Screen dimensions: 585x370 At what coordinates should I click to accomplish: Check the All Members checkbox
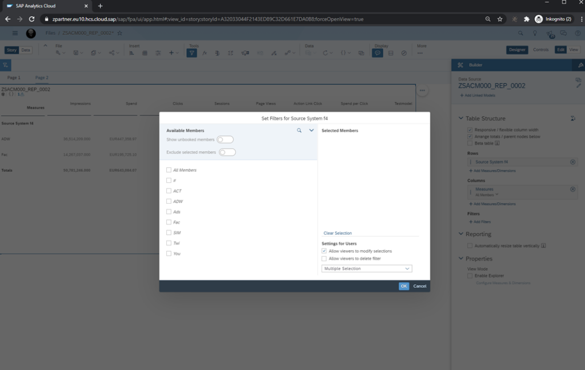(x=169, y=170)
